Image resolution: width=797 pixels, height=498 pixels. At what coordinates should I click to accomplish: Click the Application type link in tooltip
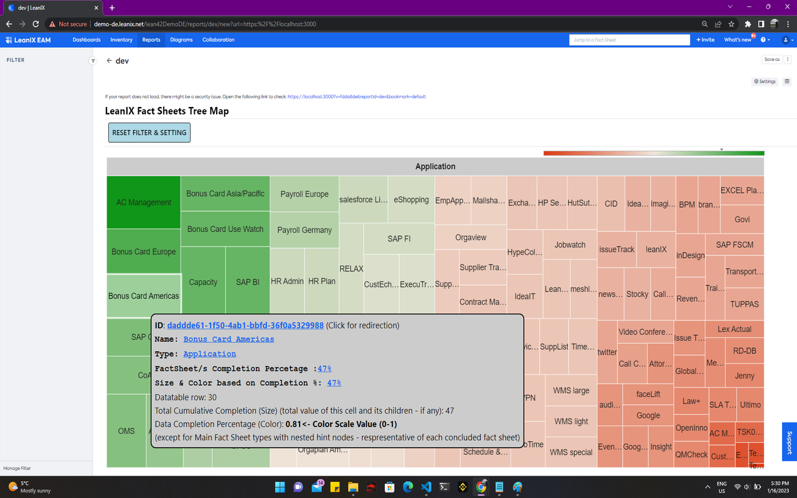[209, 354]
